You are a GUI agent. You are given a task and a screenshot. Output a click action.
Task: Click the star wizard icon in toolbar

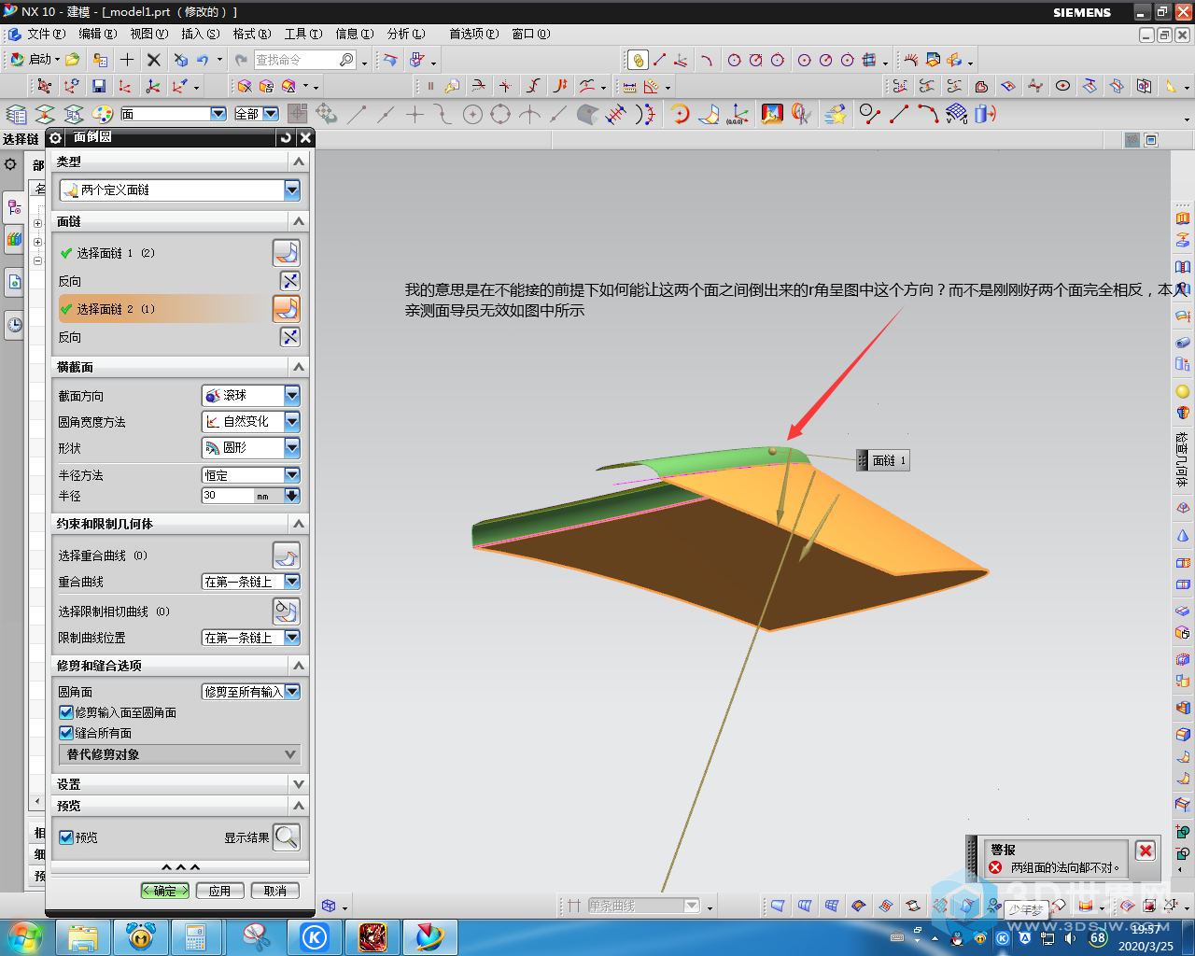click(x=836, y=114)
